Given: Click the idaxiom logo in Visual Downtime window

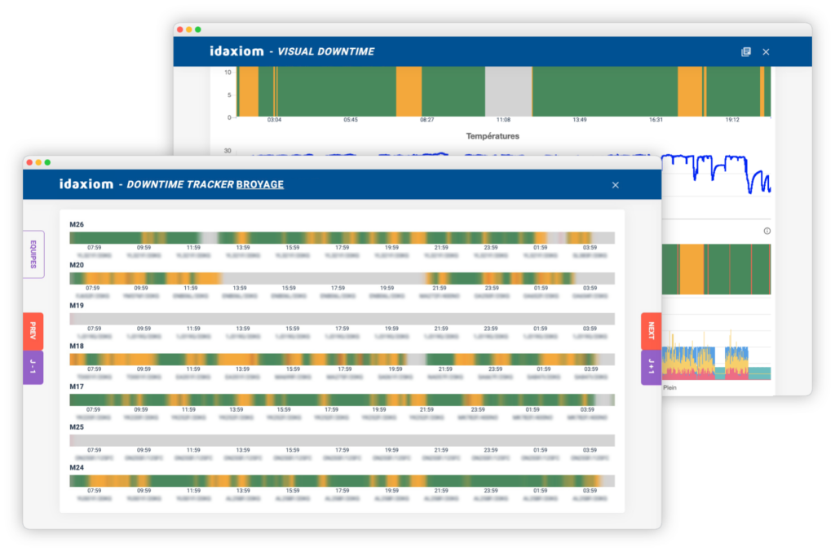Looking at the screenshot, I should point(236,51).
